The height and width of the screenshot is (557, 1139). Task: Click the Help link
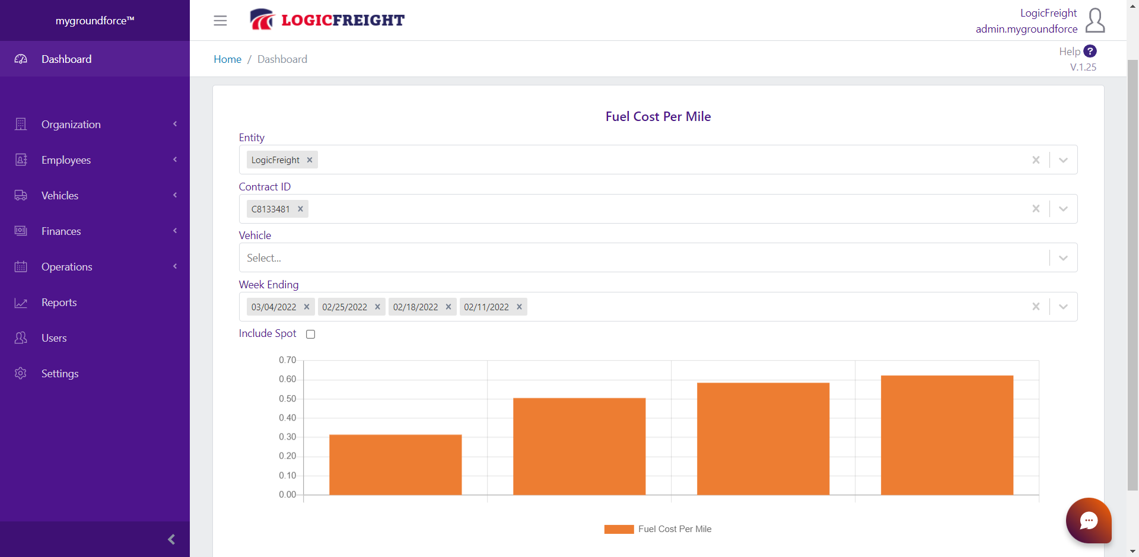click(1070, 52)
